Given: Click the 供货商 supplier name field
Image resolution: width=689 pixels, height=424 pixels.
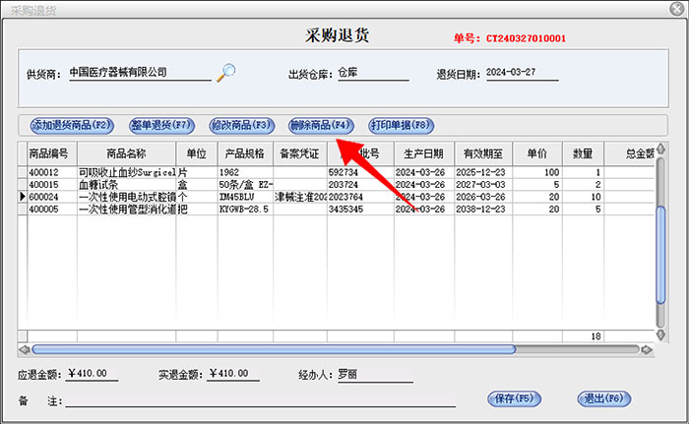Looking at the screenshot, I should point(138,73).
